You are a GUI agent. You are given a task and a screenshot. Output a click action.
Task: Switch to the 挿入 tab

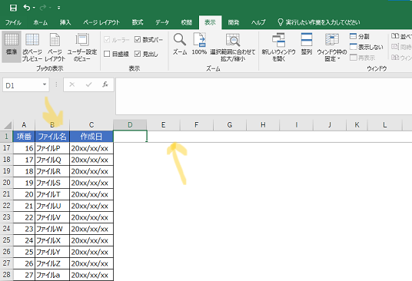[65, 22]
